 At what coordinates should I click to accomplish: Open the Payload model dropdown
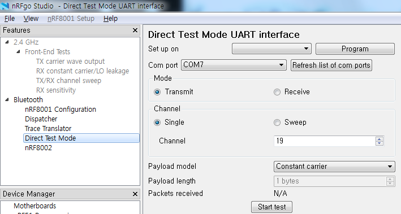[334, 167]
